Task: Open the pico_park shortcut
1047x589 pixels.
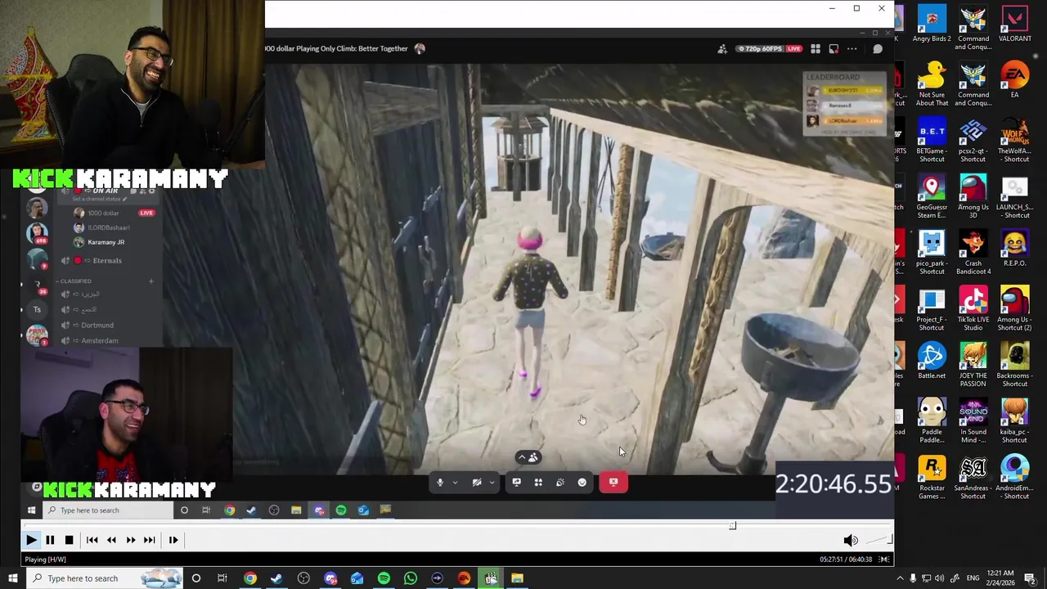Action: (x=932, y=253)
